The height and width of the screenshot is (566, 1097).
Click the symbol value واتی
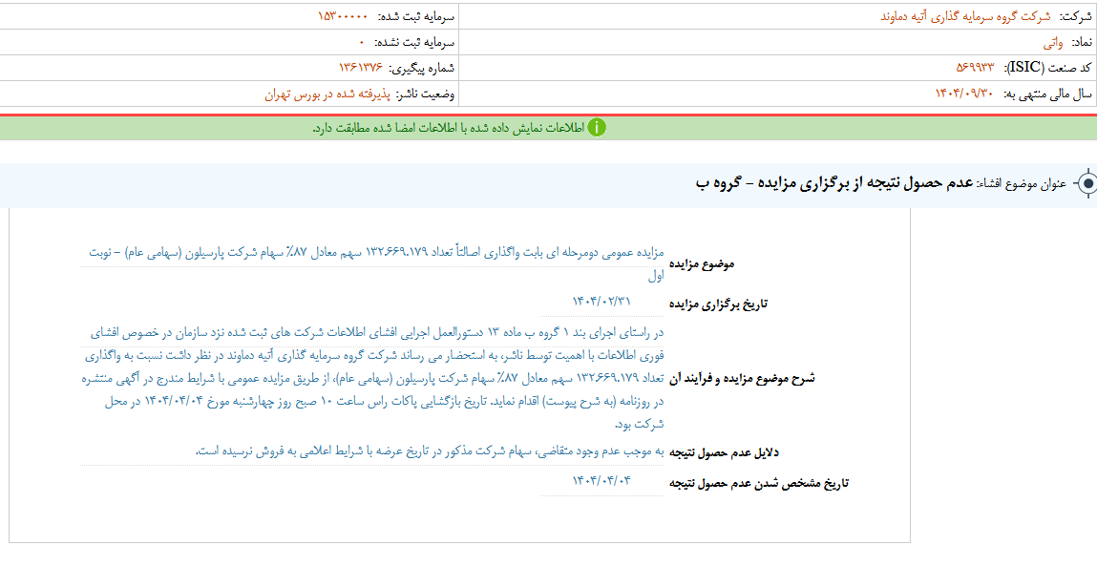pos(1051,42)
